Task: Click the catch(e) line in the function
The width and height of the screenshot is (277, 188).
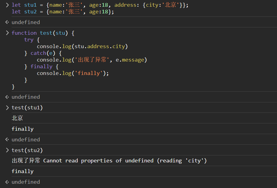Action: coord(43,53)
